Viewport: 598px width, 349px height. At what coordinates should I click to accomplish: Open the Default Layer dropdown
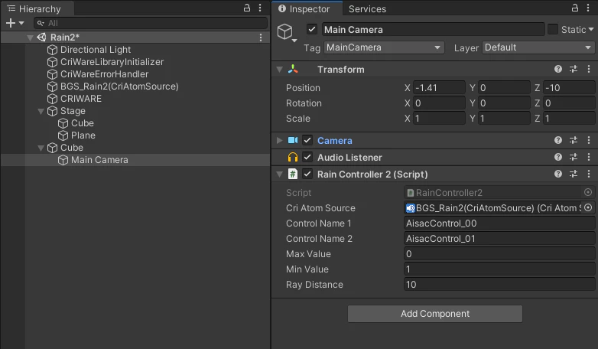click(538, 47)
